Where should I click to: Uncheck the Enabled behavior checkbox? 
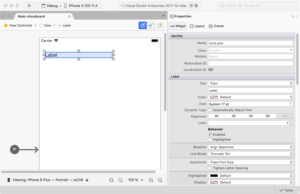pyautogui.click(x=210, y=134)
